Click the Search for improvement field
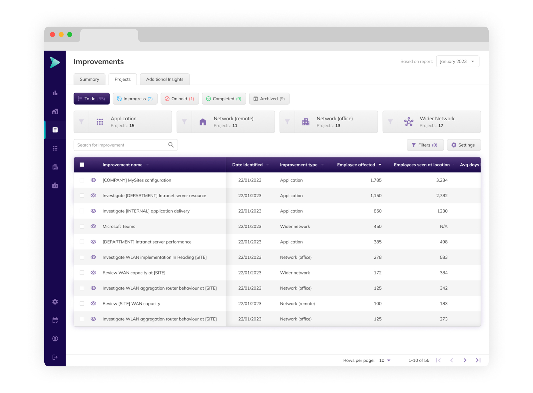 122,145
